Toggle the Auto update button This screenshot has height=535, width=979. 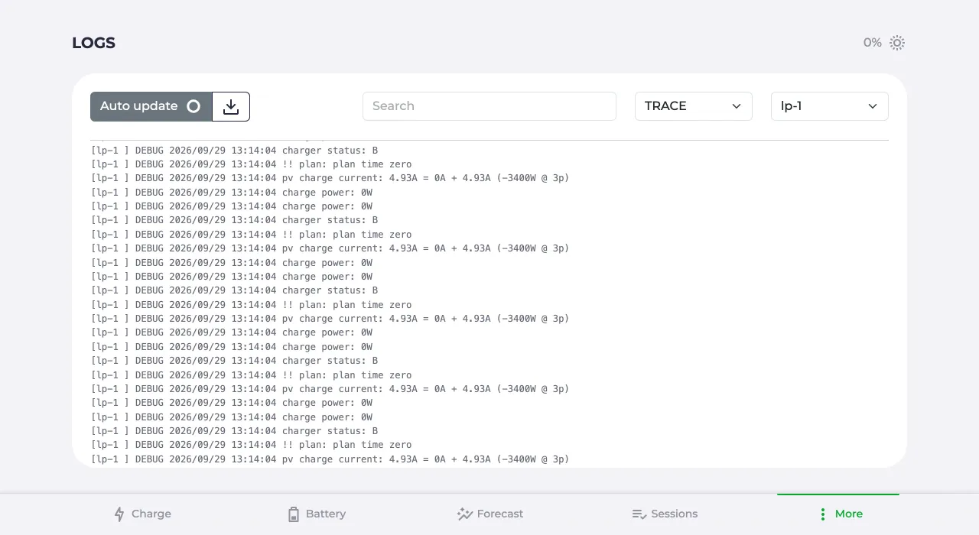(151, 106)
